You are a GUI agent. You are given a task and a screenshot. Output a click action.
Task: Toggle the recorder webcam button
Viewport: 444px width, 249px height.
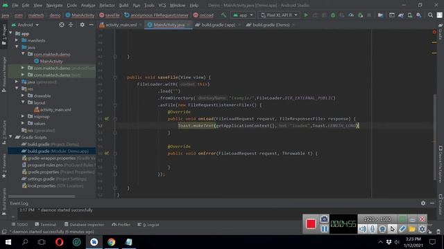pos(382,229)
